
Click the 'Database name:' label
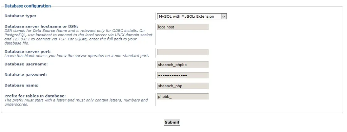pyautogui.click(x=21, y=86)
